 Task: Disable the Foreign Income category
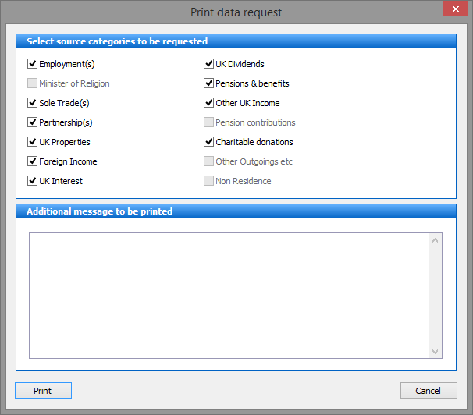(32, 161)
